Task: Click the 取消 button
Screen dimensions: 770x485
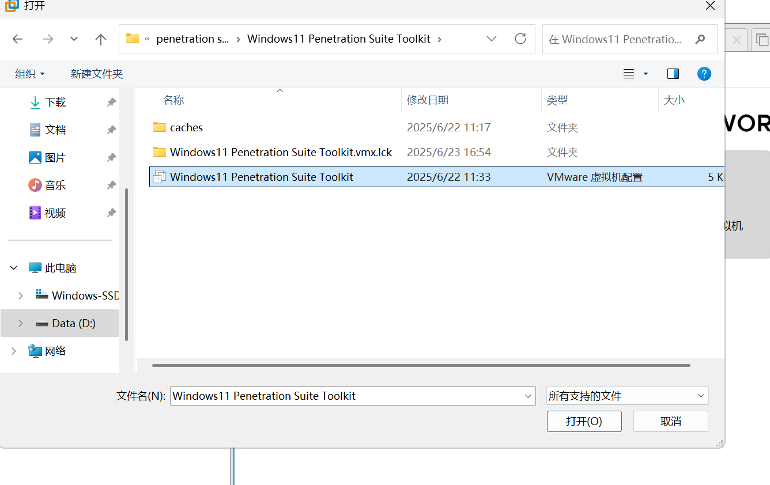Action: click(671, 421)
